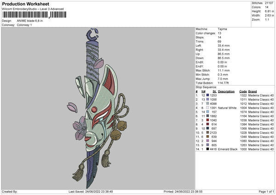This screenshot has height=195, width=276.
Task: Click the 'N#' column header
Action: (203, 92)
